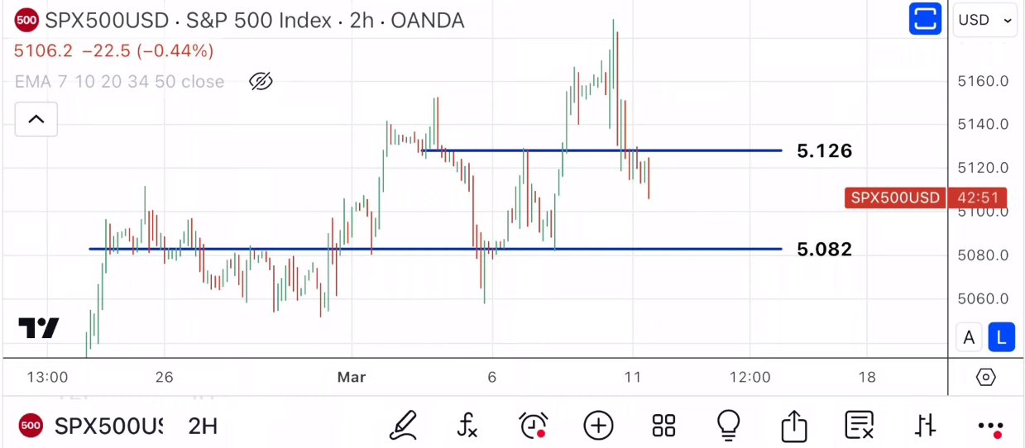Screen dimensions: 1025x448
Task: Toggle EMA indicator visibility eye icon
Action: click(261, 81)
